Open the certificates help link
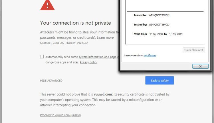Screen dimensions: 214x123 click(150, 55)
